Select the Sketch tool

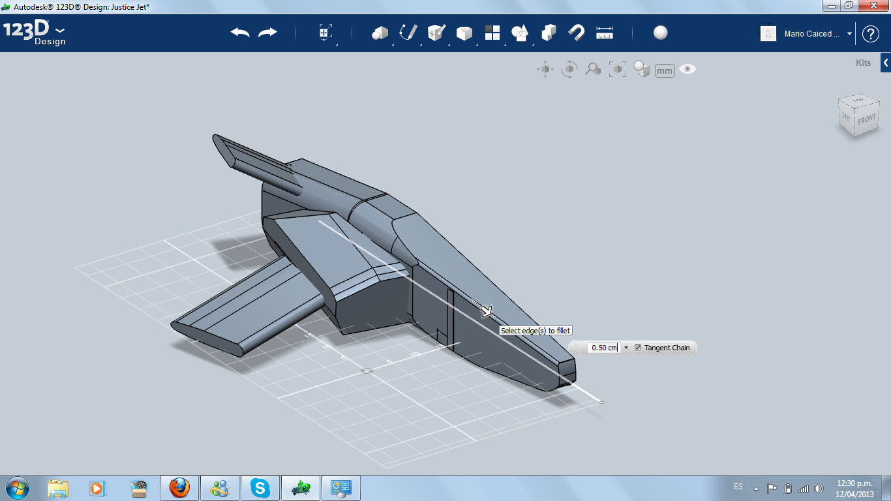coord(408,33)
